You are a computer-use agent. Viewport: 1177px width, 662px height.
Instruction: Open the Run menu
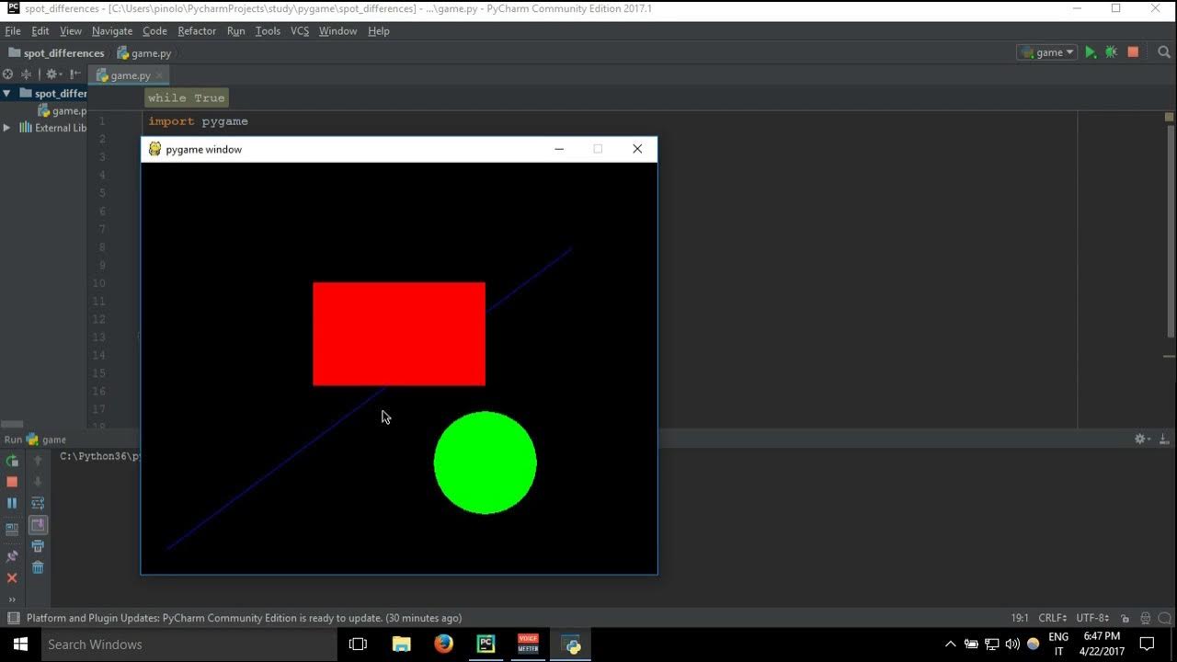(236, 30)
